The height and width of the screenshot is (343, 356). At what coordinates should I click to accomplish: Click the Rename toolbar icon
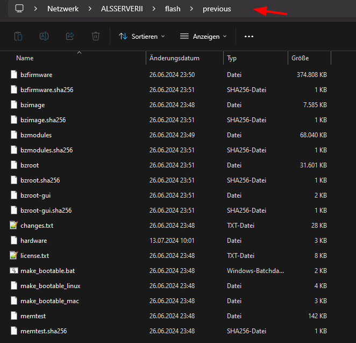44,37
